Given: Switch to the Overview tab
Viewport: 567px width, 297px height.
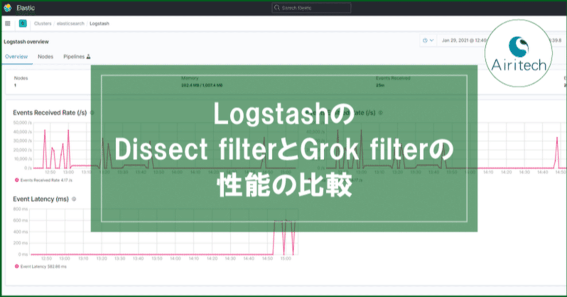Looking at the screenshot, I should tap(16, 57).
